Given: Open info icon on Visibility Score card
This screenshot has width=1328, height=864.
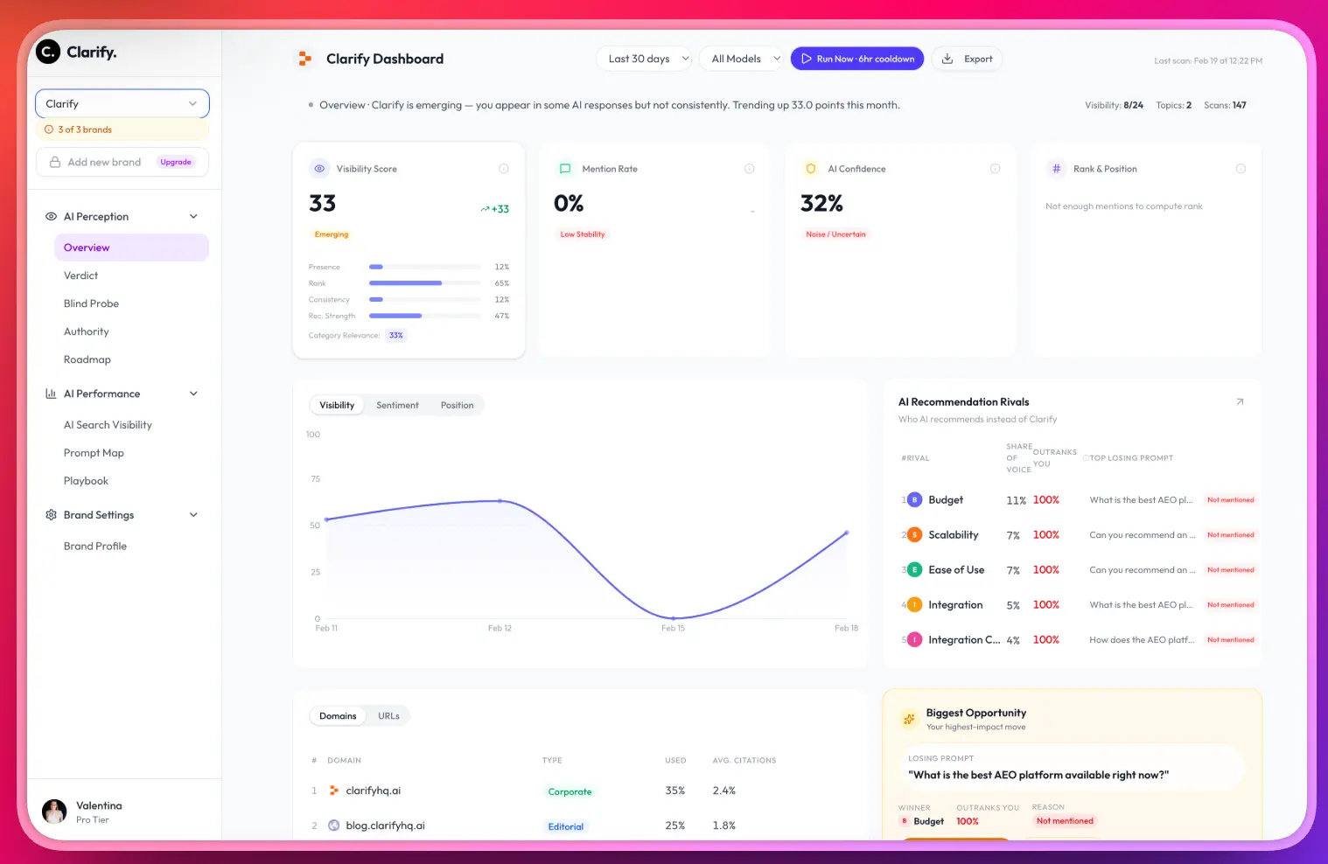Looking at the screenshot, I should coord(504,169).
